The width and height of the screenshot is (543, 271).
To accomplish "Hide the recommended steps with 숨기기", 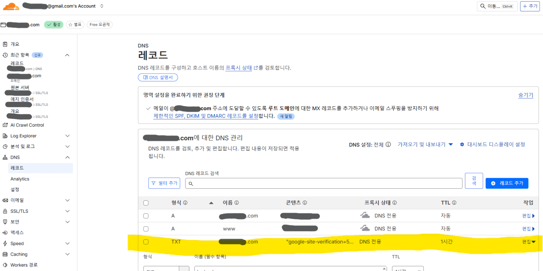I will [526, 95].
